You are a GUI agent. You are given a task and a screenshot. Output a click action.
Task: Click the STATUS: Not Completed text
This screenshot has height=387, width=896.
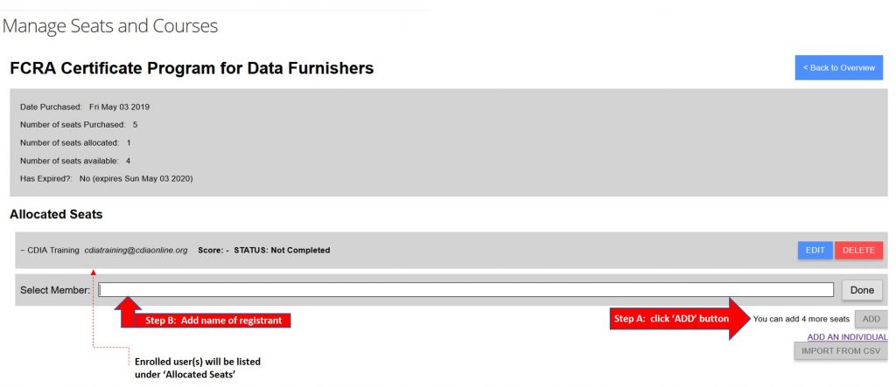282,250
